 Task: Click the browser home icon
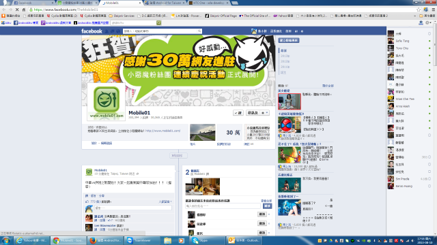pyautogui.click(x=24, y=10)
